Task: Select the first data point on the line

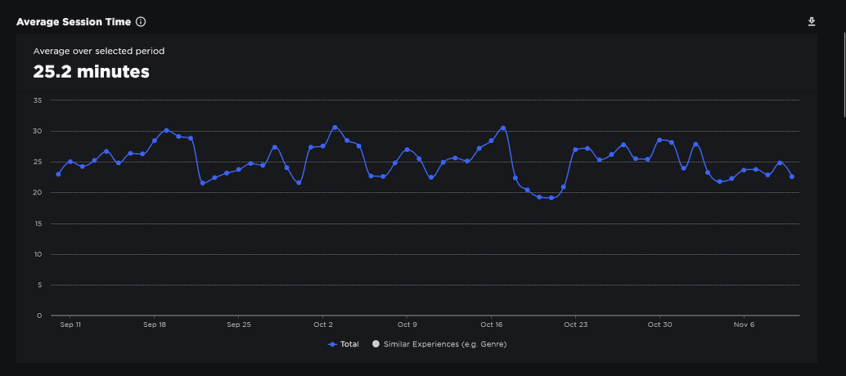Action: click(58, 174)
